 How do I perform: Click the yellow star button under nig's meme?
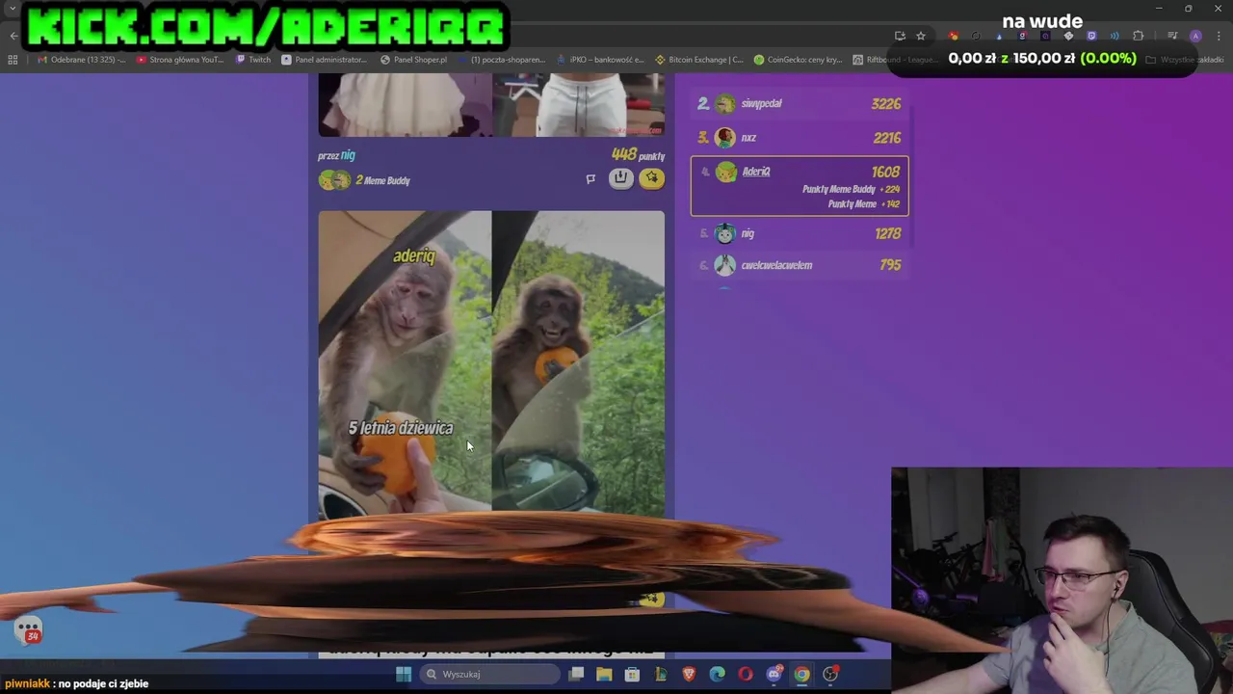[652, 177]
